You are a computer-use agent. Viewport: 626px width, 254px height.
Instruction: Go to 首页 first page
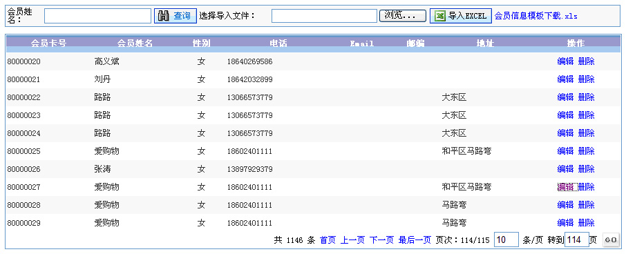pos(328,240)
